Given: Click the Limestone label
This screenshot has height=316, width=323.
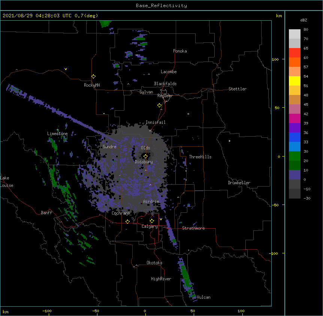Looking at the screenshot, I should click(x=57, y=134).
